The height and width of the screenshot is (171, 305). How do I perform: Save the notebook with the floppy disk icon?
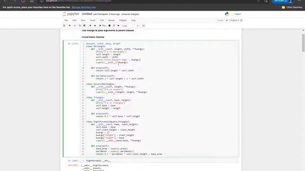click(64, 26)
